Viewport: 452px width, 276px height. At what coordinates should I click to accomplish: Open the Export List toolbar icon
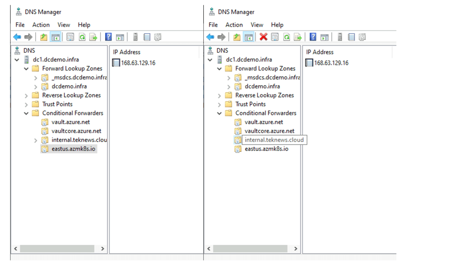point(93,37)
